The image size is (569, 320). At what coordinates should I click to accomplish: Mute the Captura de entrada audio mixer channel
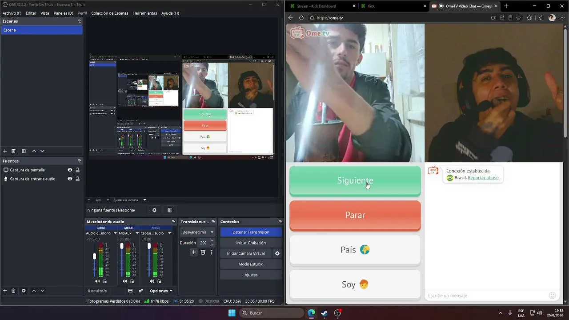point(152,281)
